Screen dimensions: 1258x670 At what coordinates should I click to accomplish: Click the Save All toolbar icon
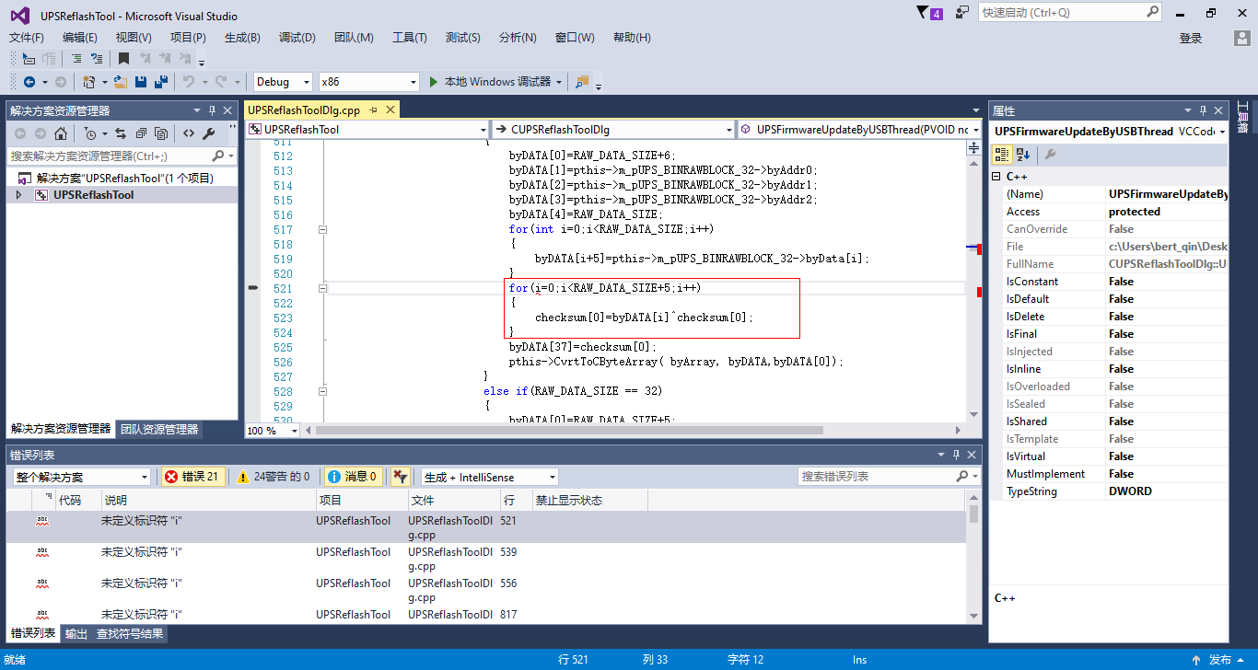(x=160, y=82)
